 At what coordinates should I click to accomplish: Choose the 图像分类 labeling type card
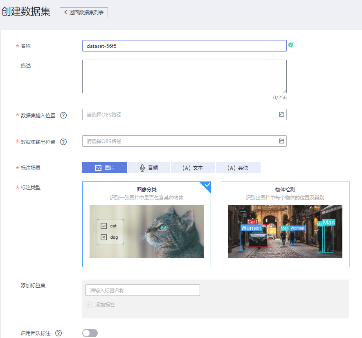pyautogui.click(x=146, y=224)
